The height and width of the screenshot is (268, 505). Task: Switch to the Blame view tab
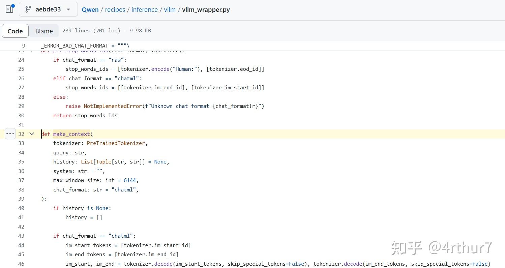point(44,31)
